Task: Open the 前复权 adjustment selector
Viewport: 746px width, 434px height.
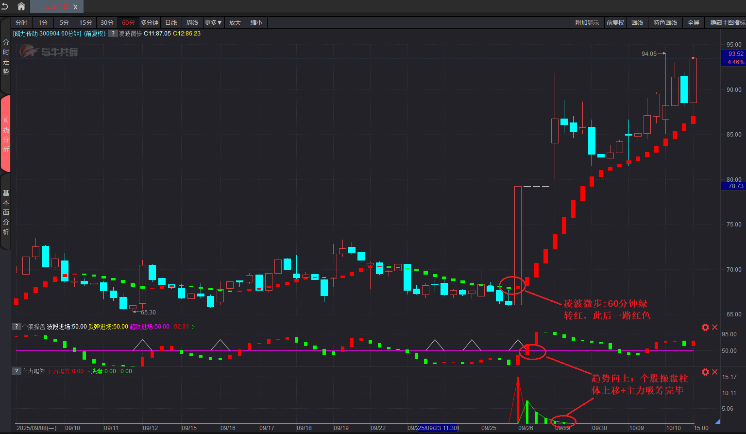Action: (x=615, y=23)
